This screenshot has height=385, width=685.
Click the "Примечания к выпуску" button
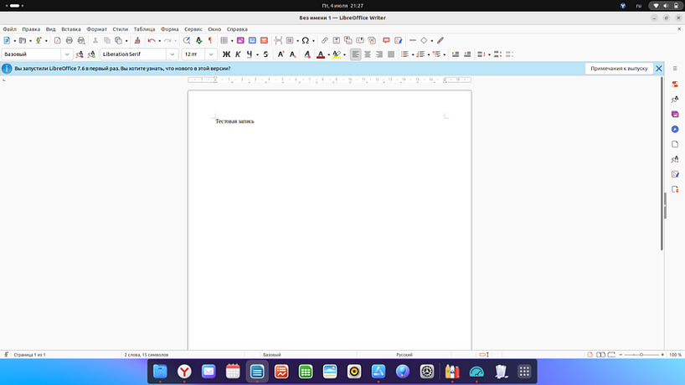point(619,69)
